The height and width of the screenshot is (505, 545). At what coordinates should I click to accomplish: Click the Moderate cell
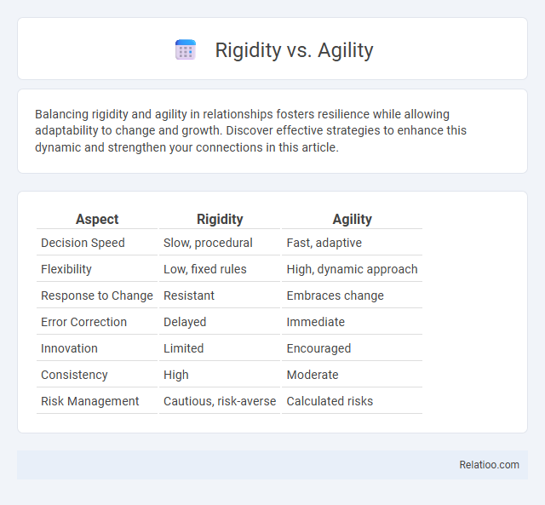pyautogui.click(x=352, y=375)
